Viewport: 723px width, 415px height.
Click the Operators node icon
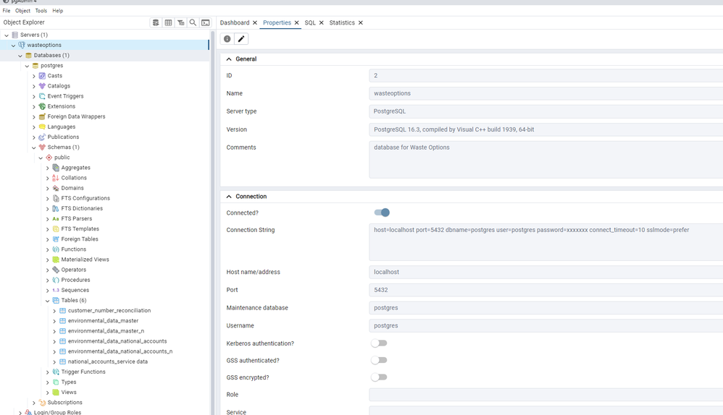point(56,270)
